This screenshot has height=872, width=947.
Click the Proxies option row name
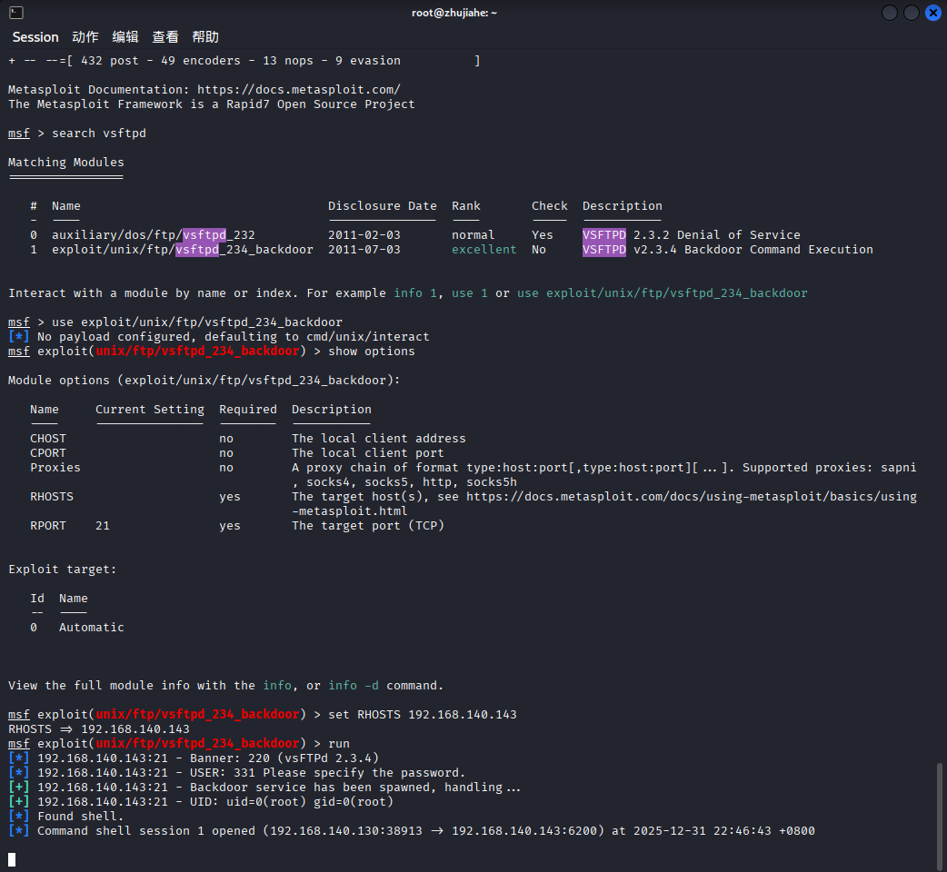(55, 467)
